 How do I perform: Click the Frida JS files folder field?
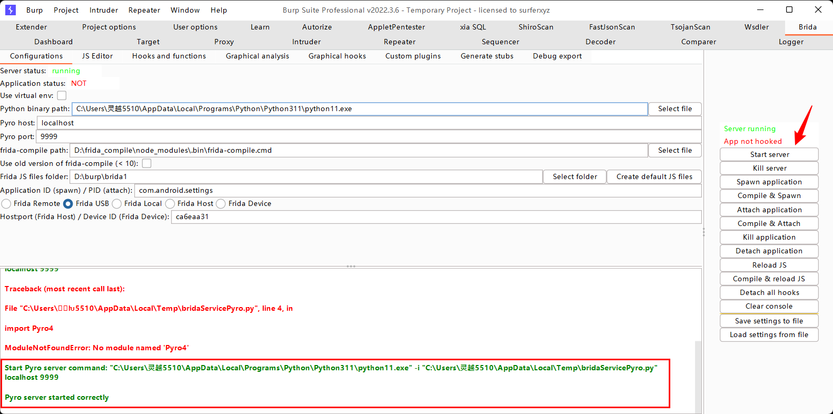click(306, 176)
